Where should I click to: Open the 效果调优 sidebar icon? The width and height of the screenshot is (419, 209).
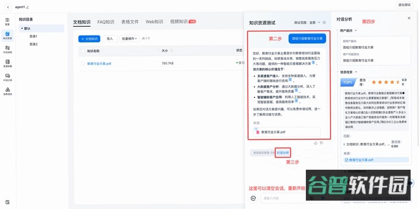click(x=7, y=91)
